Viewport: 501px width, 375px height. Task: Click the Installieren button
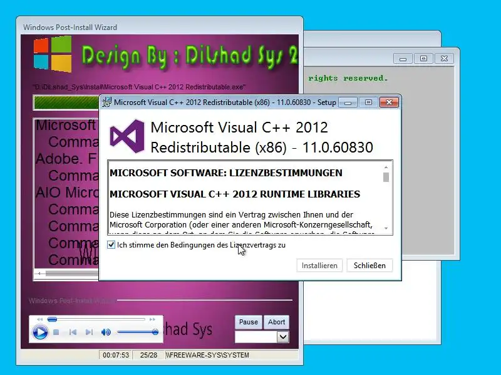tap(319, 265)
